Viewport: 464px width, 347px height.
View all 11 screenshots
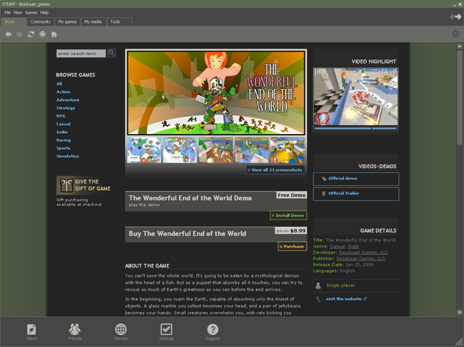tap(275, 170)
